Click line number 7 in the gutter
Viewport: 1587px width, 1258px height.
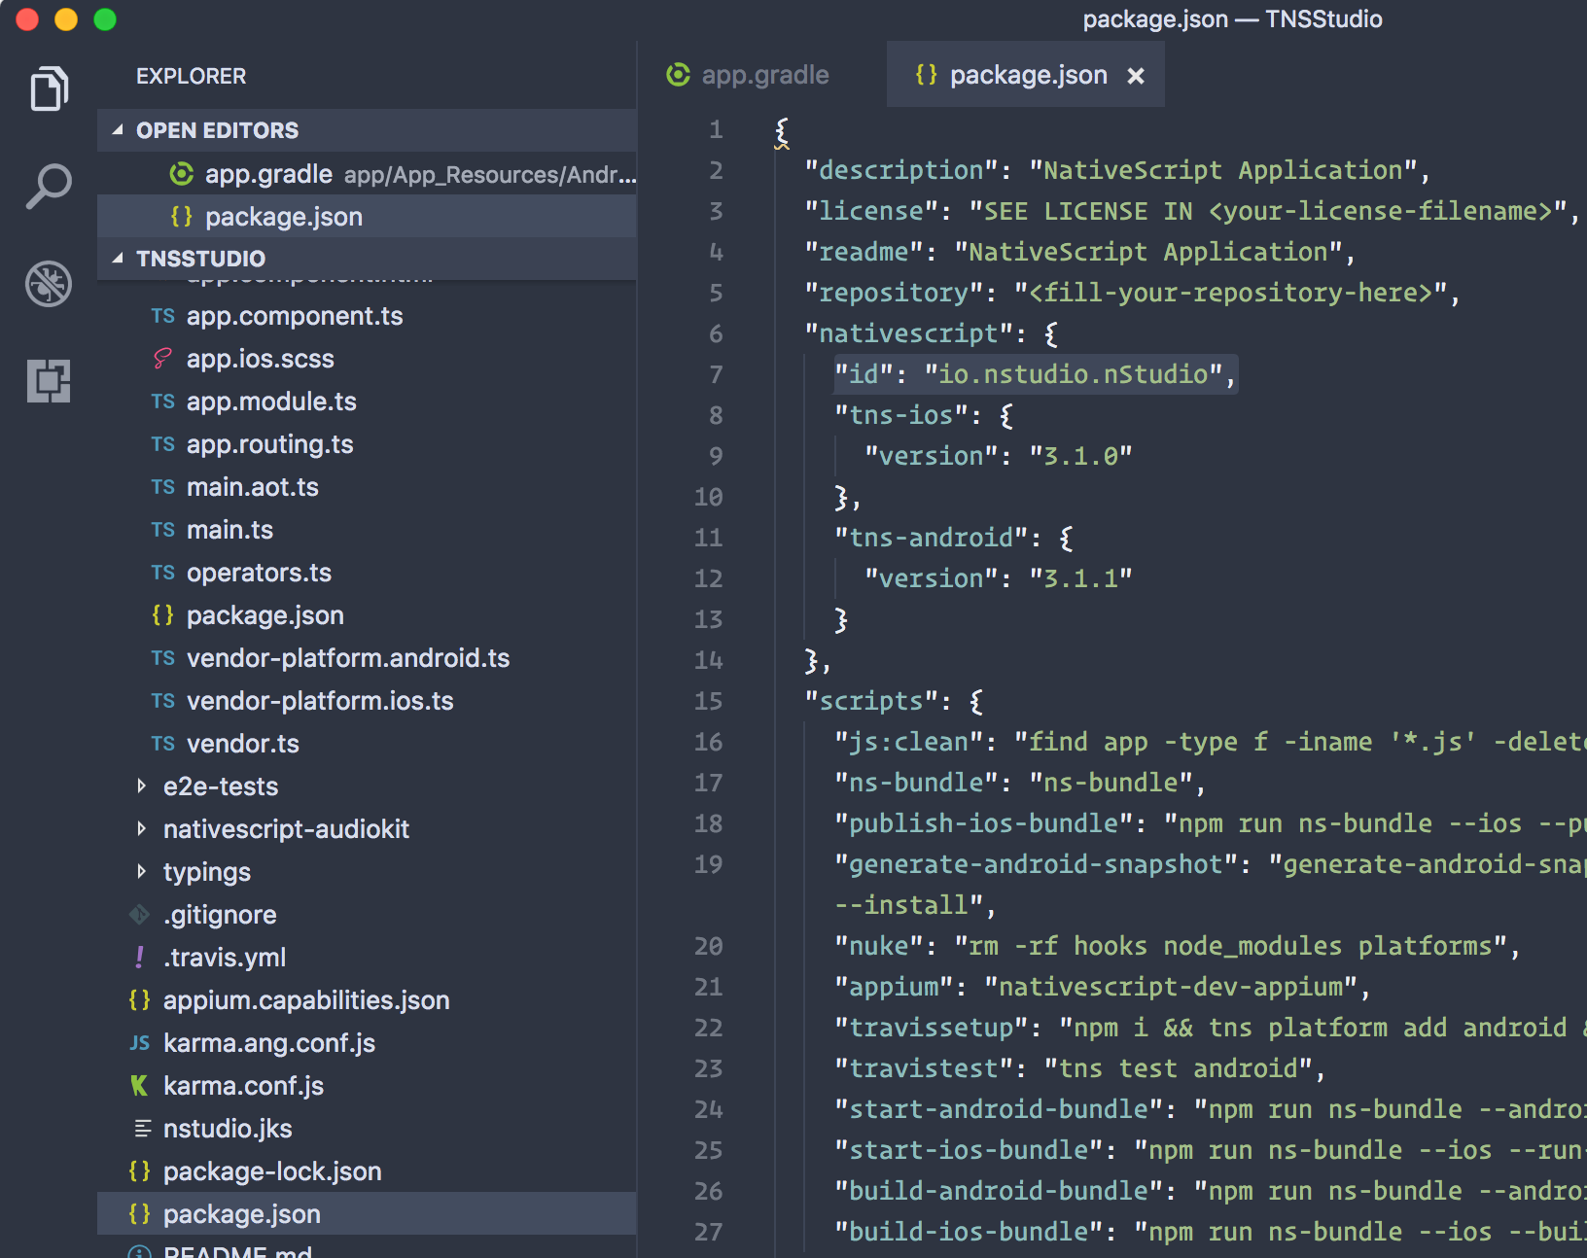pos(716,374)
